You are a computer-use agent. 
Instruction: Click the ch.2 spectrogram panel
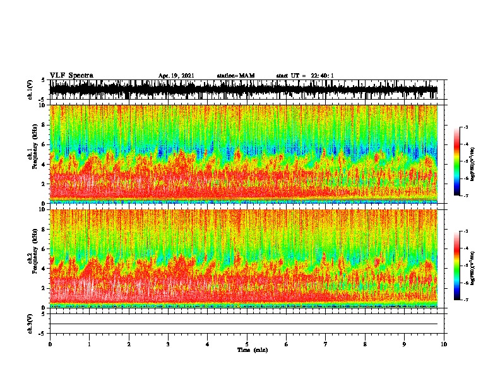click(244, 259)
